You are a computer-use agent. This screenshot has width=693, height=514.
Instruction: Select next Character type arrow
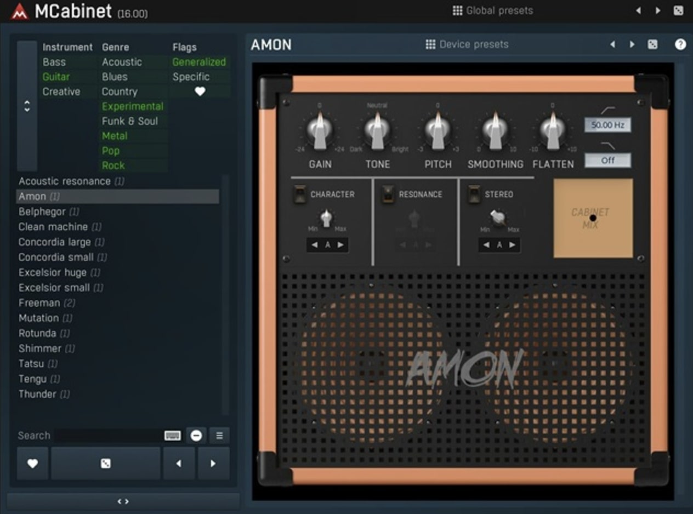tap(340, 245)
